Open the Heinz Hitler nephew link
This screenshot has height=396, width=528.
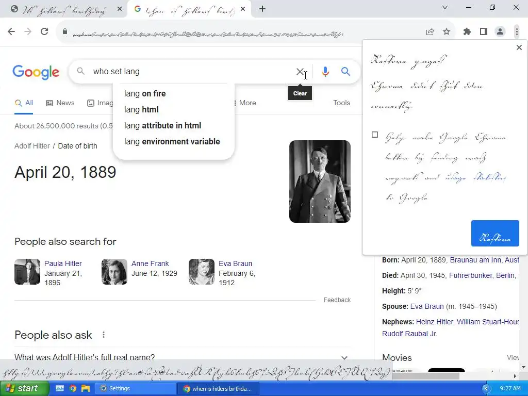(x=434, y=322)
